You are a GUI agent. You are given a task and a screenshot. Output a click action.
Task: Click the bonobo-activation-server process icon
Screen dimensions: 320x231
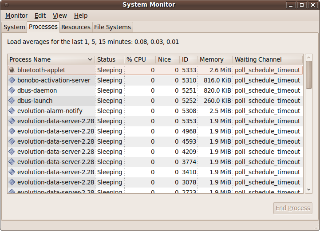(12, 80)
